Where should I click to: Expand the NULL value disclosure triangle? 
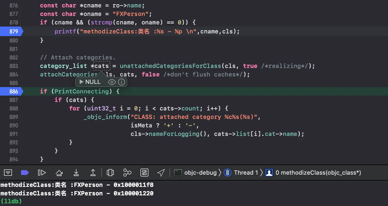[x=81, y=82]
